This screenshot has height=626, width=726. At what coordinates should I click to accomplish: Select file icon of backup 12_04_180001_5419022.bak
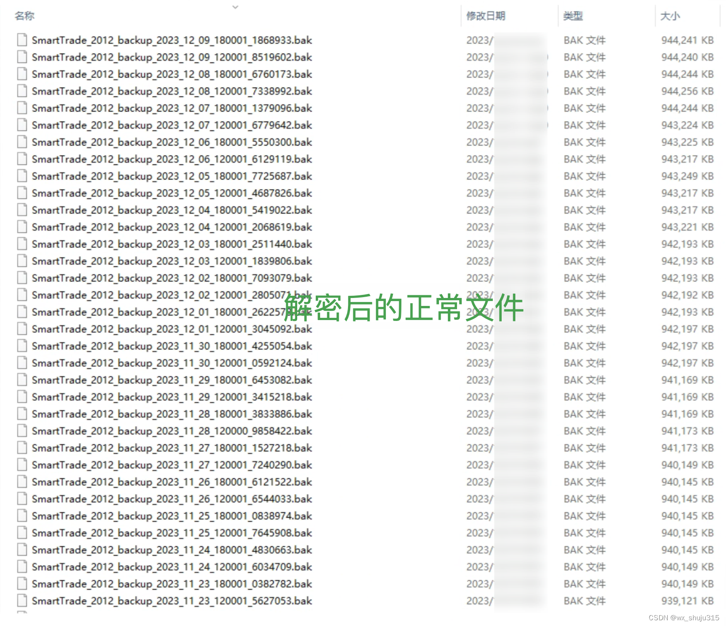(22, 210)
